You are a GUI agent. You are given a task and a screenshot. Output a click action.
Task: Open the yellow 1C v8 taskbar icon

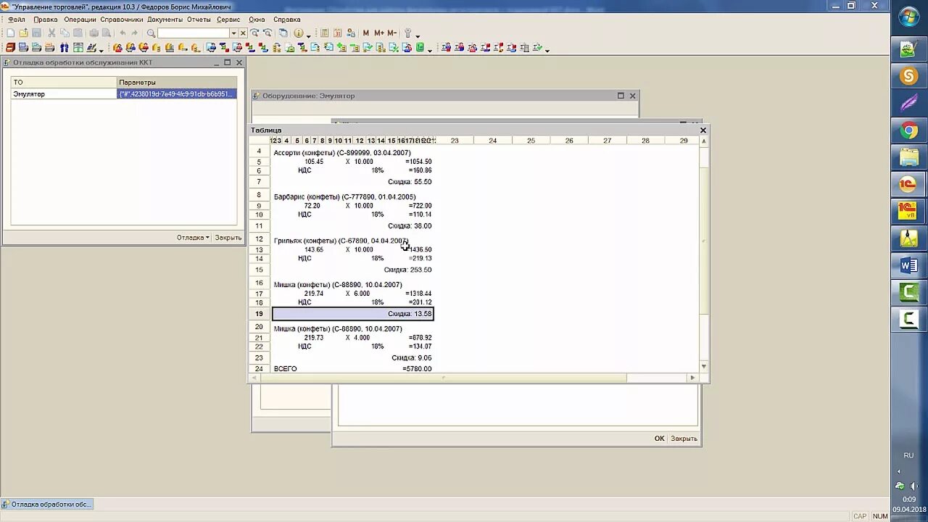909,212
